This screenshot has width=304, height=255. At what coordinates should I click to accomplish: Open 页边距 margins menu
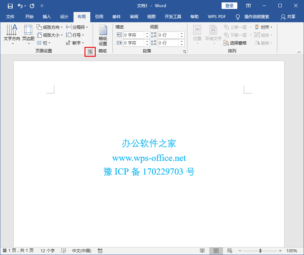click(28, 35)
